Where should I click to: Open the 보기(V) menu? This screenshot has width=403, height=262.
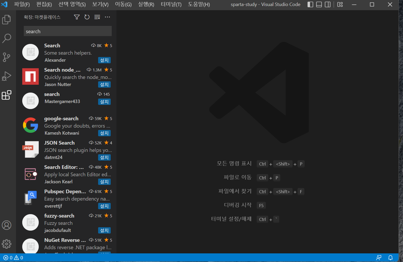100,4
